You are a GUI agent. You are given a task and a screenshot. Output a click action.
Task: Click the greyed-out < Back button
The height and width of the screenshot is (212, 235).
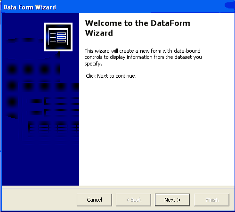click(x=133, y=200)
